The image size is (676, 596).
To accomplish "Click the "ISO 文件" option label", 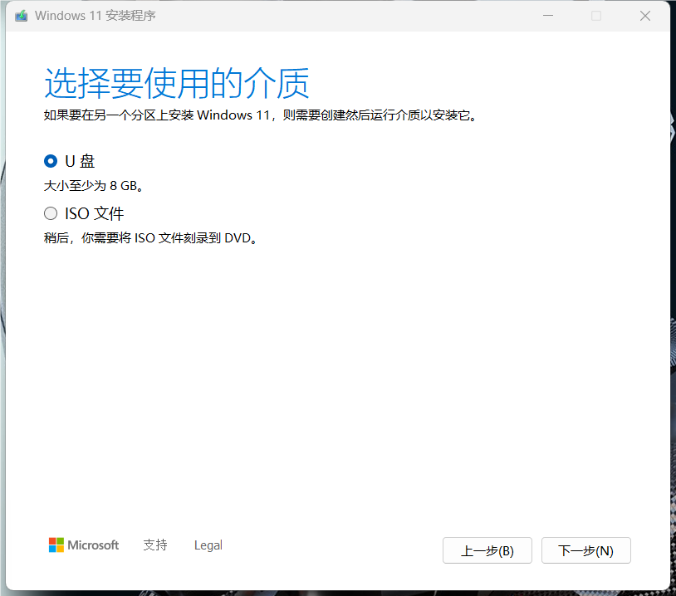I will [94, 213].
